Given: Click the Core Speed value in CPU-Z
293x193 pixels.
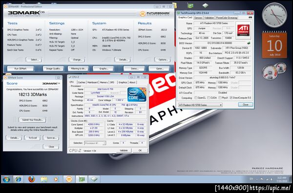Looking at the screenshot, I should pyautogui.click(x=94, y=125).
